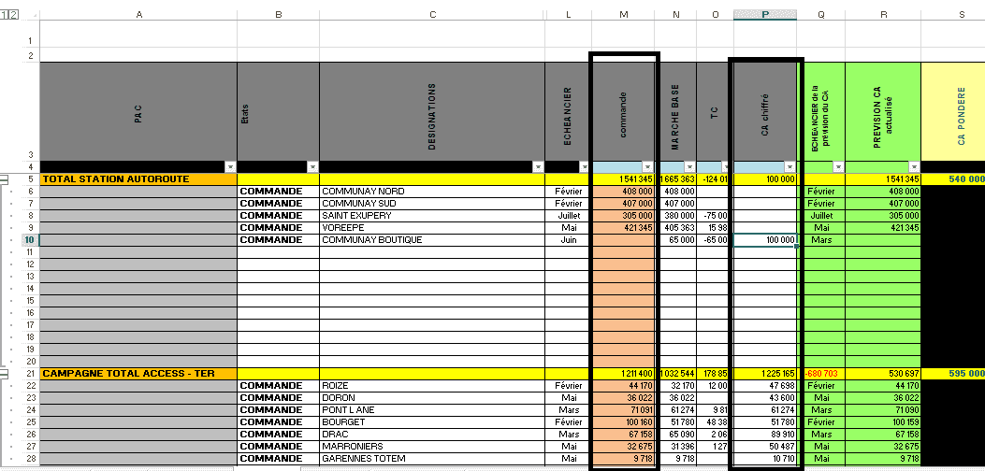
Task: Click the 595 000 CA PONDERE cell
Action: 953,374
